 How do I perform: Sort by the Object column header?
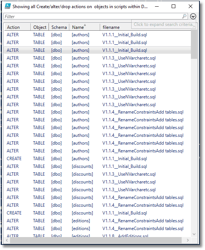coord(40,27)
